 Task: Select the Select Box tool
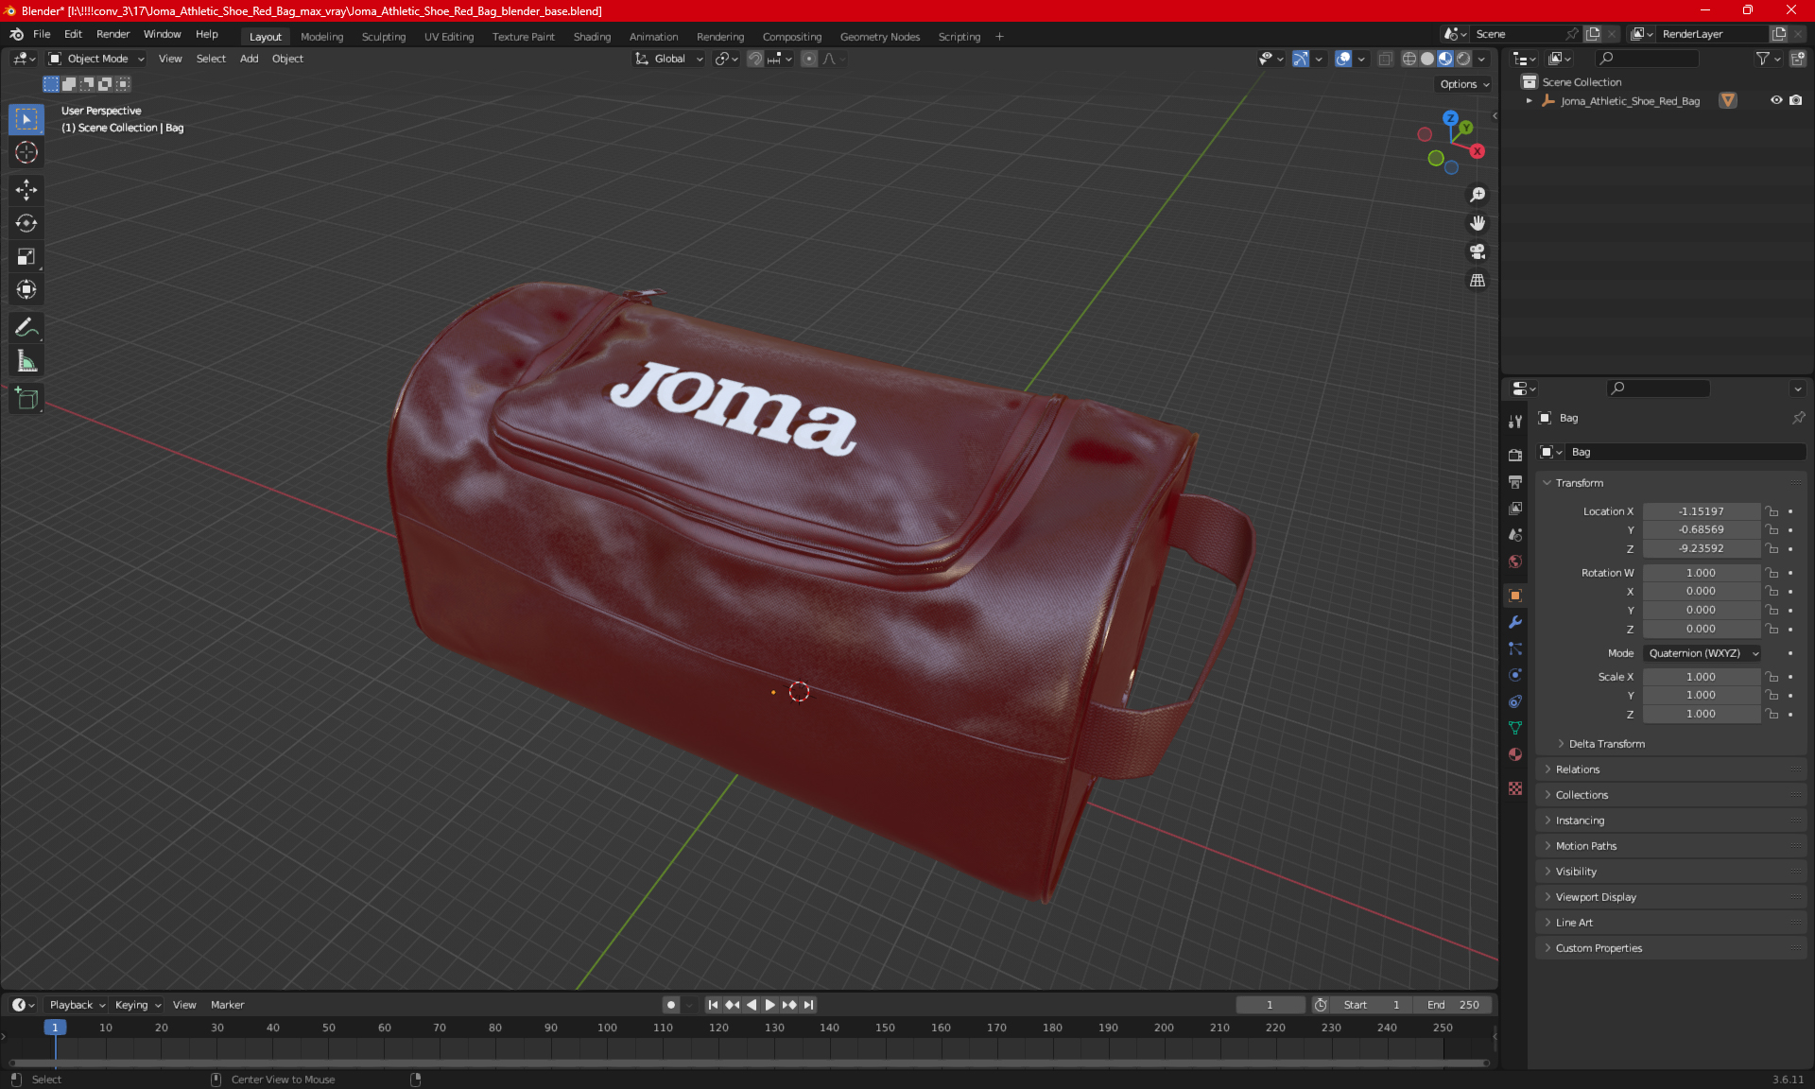26,119
